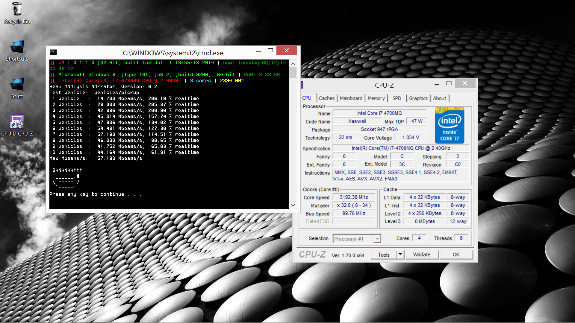Click the Level 3 12-way associativity value
The image size is (575, 323).
click(x=458, y=221)
